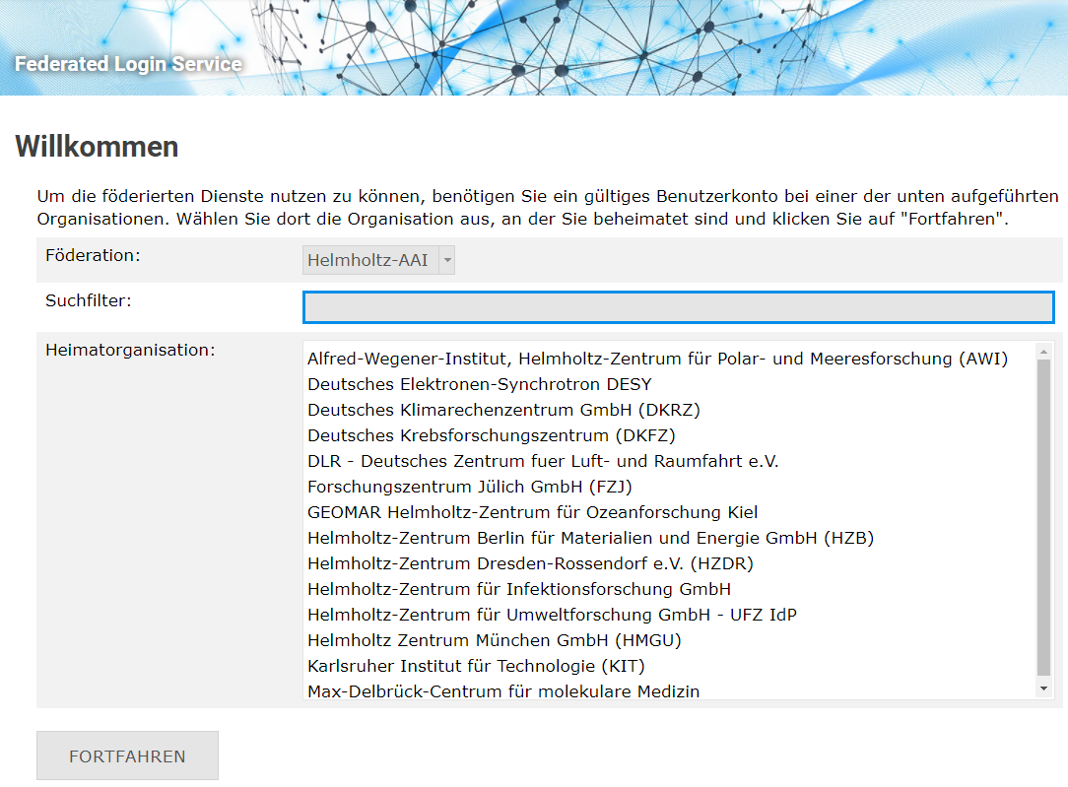Select Max-Delbrück-Centrum für molekulare Medizin
Viewport: 1068px width, 787px height.
[x=502, y=691]
